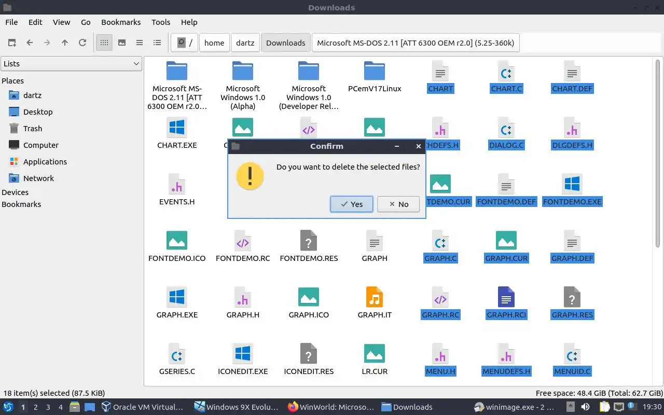Open the File menu

click(11, 22)
